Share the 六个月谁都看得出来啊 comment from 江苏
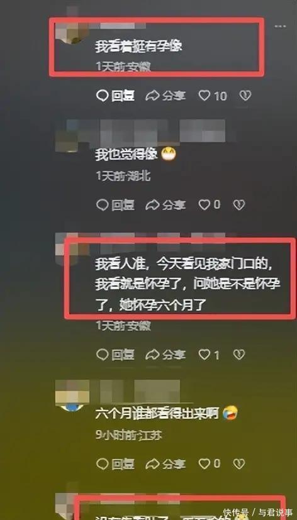This screenshot has width=297, height=520. point(165,463)
